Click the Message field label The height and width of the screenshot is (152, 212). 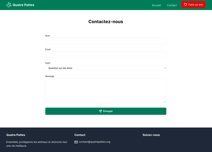coord(50,76)
